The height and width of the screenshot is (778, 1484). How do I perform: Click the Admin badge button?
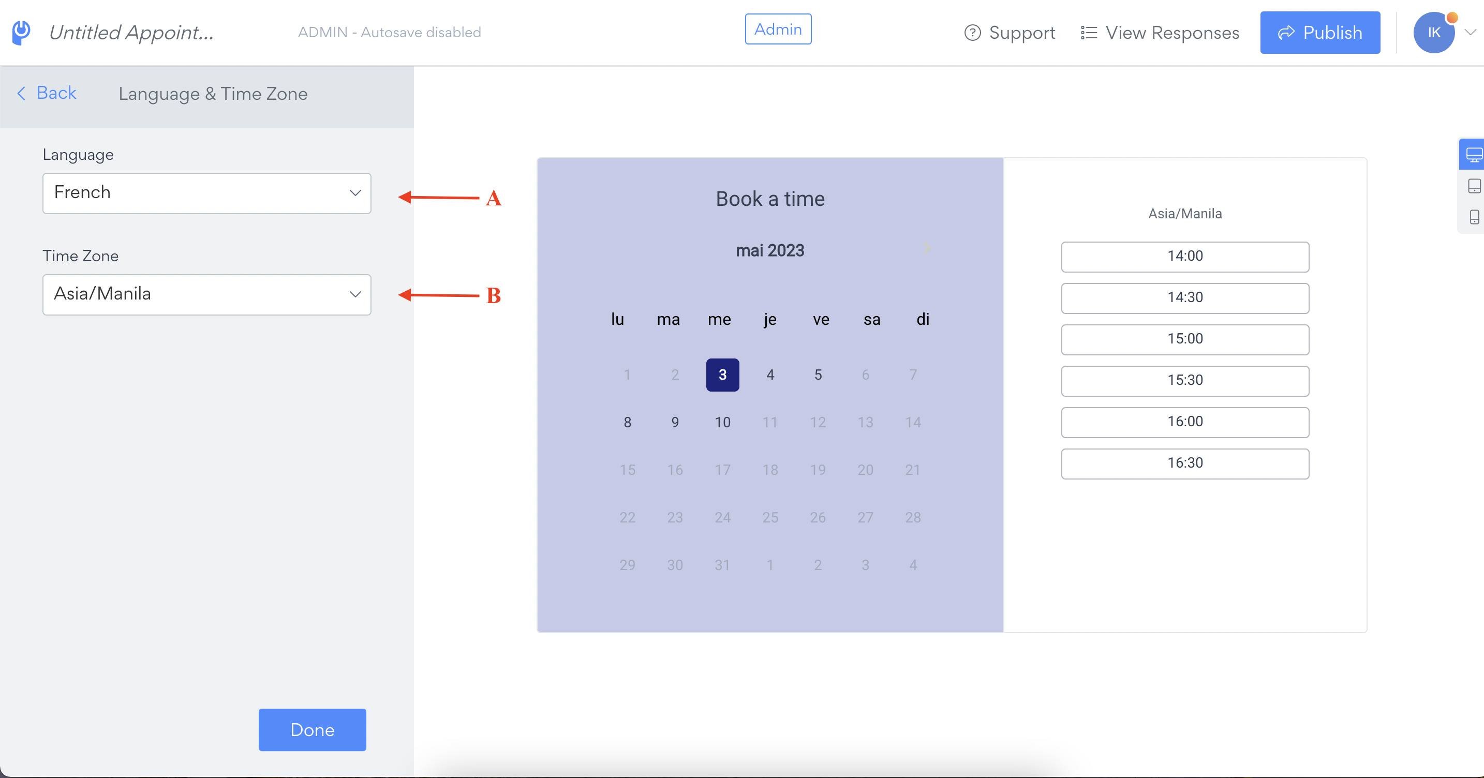point(778,29)
